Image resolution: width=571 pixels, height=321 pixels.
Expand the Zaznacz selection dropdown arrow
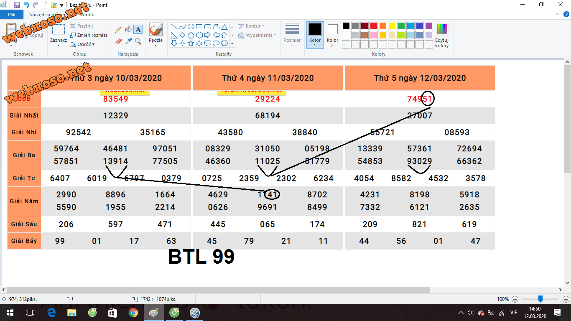(58, 45)
